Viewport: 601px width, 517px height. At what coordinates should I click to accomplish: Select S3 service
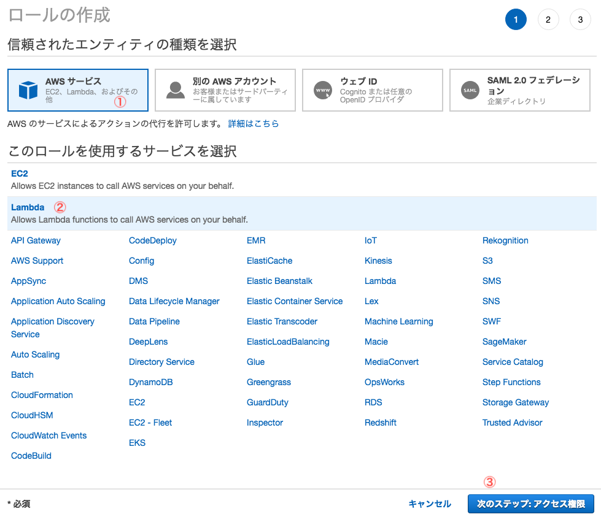click(x=487, y=261)
